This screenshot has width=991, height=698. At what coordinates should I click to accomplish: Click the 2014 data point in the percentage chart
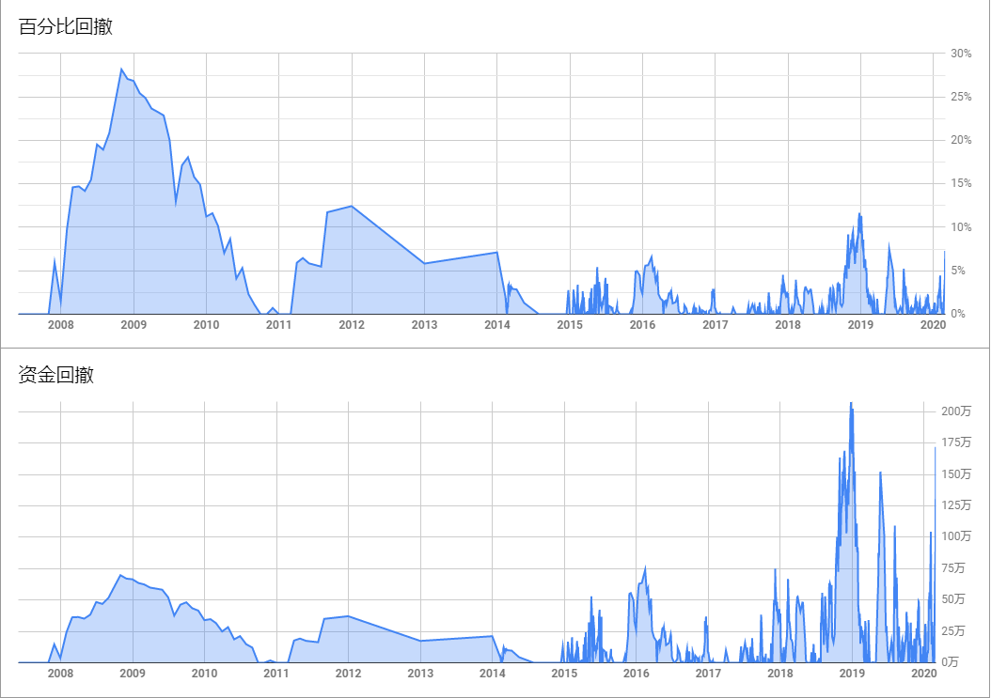pos(497,253)
